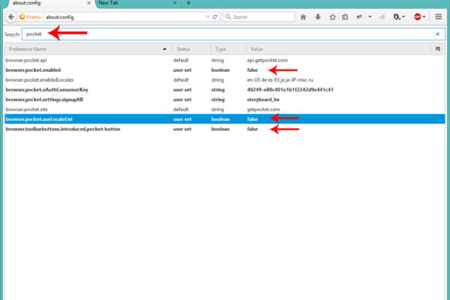Open the Adblock Plus icon

tap(417, 17)
